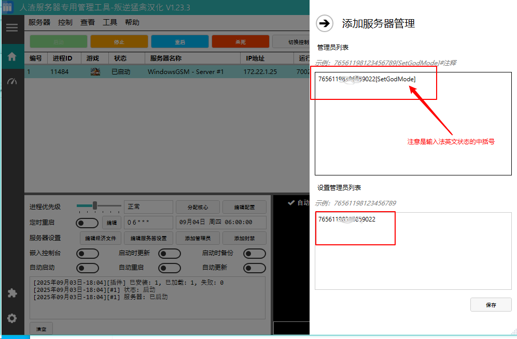Enable the 嵌入控制台 switch
Image resolution: width=517 pixels, height=339 pixels.
[x=87, y=254]
